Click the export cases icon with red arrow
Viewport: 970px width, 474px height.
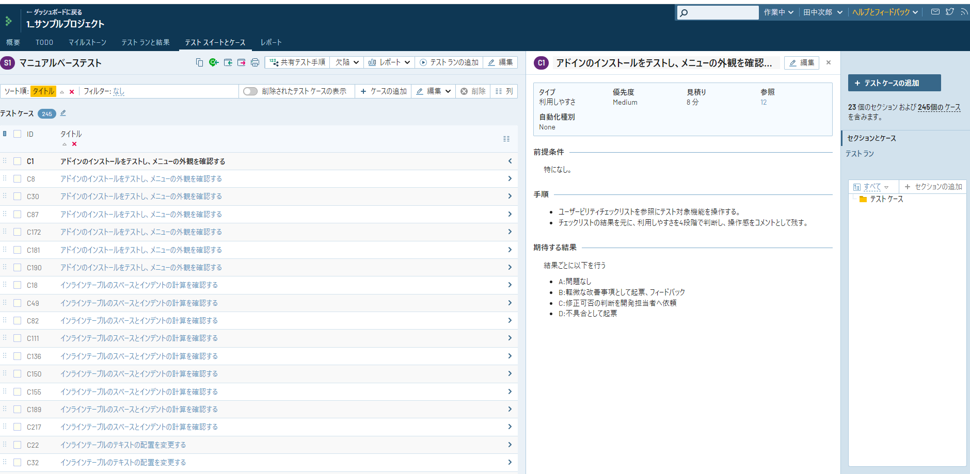click(241, 62)
